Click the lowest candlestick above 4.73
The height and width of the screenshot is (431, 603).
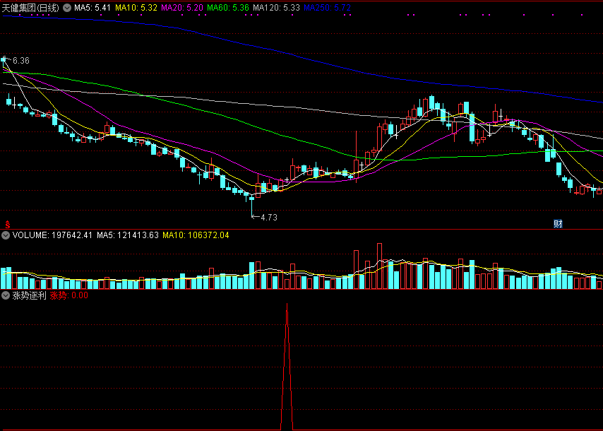(252, 204)
